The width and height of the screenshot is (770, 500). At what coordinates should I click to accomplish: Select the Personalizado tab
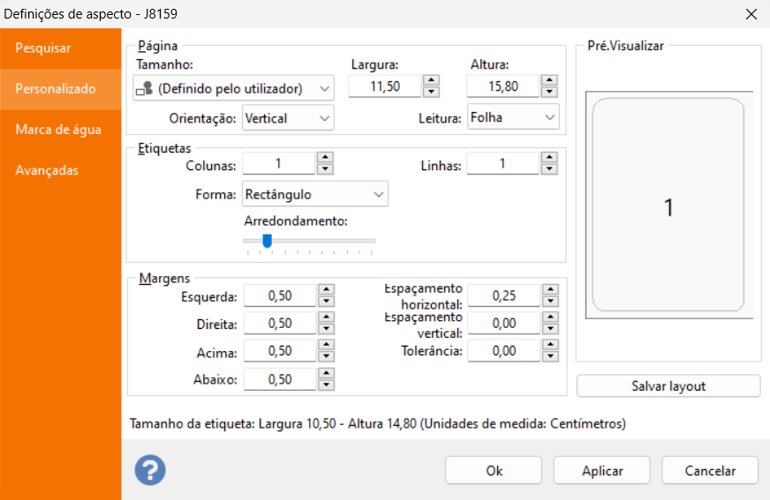[x=60, y=89]
